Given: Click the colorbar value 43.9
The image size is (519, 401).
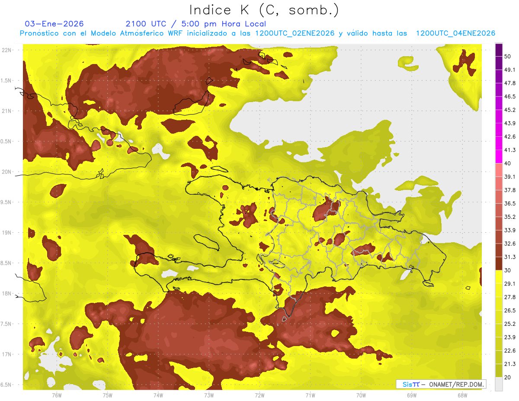Looking at the screenshot, I should 510,123.
